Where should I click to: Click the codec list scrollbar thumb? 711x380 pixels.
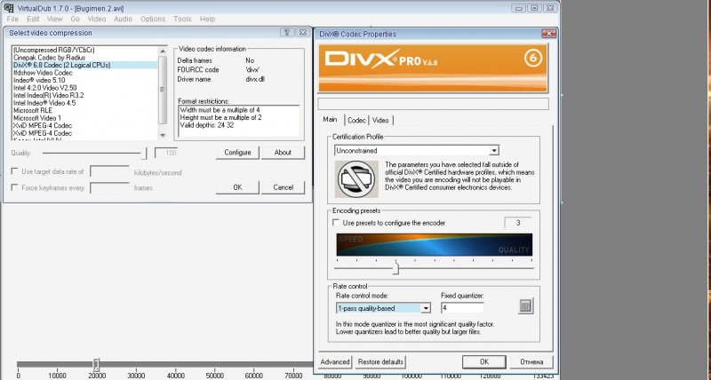163,90
